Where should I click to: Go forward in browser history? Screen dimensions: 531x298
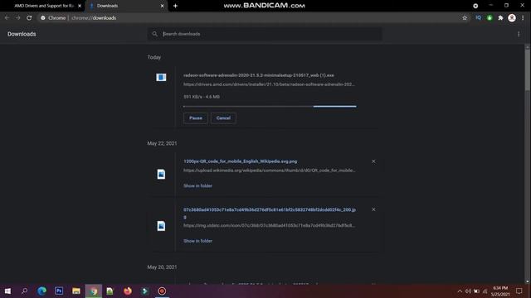pos(18,17)
